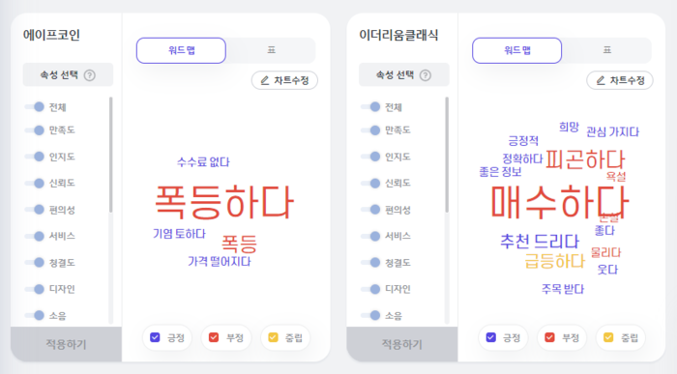Toggle the 만족도 switch in 이더리움클래식 panel
The image size is (677, 374).
370,129
